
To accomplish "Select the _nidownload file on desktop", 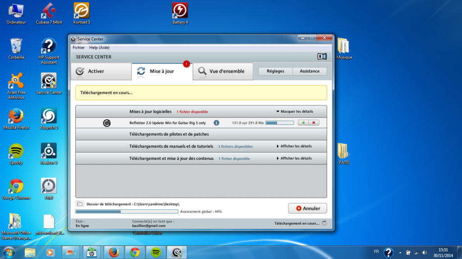I will pos(49,225).
